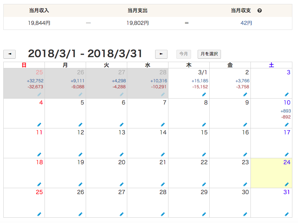Click the pencil icon on March 16

click(x=245, y=154)
